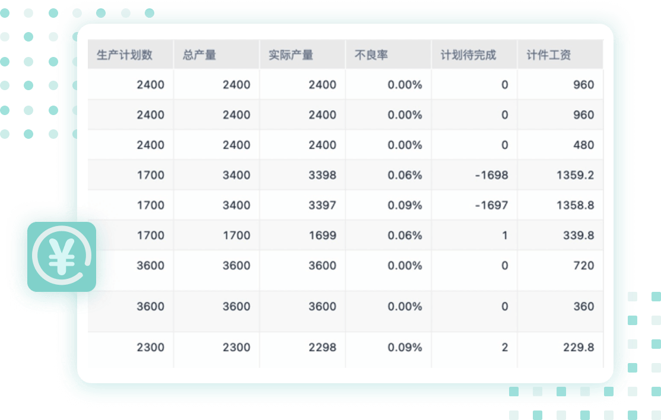661x420 pixels.
Task: Select the 480 wage cell
Action: coord(560,145)
